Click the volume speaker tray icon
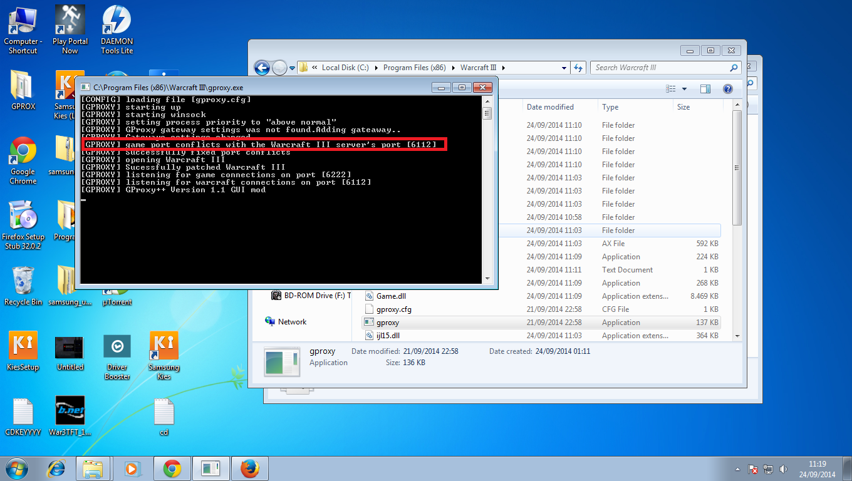Viewport: 852px width, 481px height. tap(783, 469)
